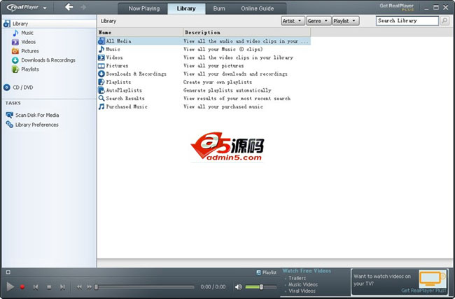Image resolution: width=455 pixels, height=299 pixels.
Task: Select the Library tab
Action: coord(186,8)
